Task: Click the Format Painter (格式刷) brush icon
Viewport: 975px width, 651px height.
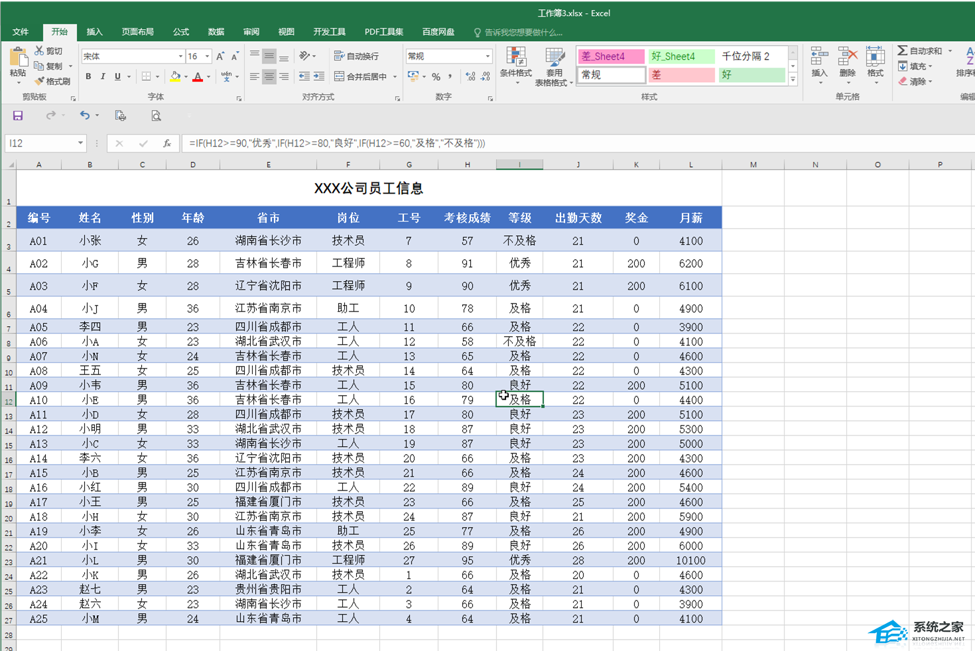Action: click(40, 81)
